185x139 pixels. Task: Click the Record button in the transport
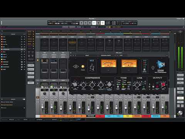tap(98, 23)
